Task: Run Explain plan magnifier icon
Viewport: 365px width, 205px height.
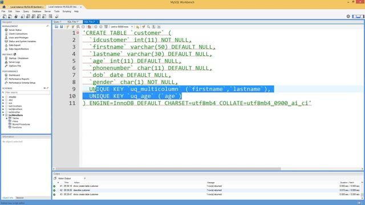Action: point(78,27)
